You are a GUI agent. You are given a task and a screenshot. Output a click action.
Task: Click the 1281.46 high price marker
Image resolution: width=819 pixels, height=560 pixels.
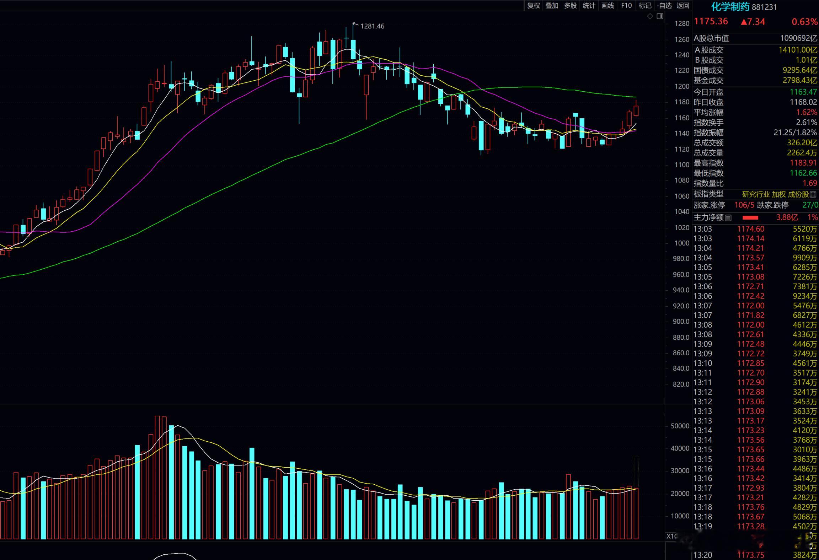[x=372, y=26]
